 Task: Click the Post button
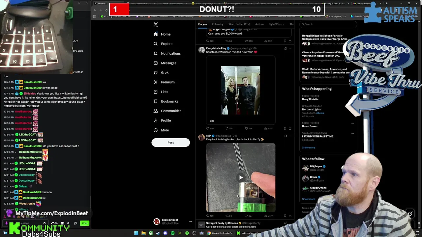tap(170, 143)
